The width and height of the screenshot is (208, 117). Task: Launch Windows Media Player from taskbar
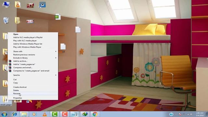click(x=34, y=114)
